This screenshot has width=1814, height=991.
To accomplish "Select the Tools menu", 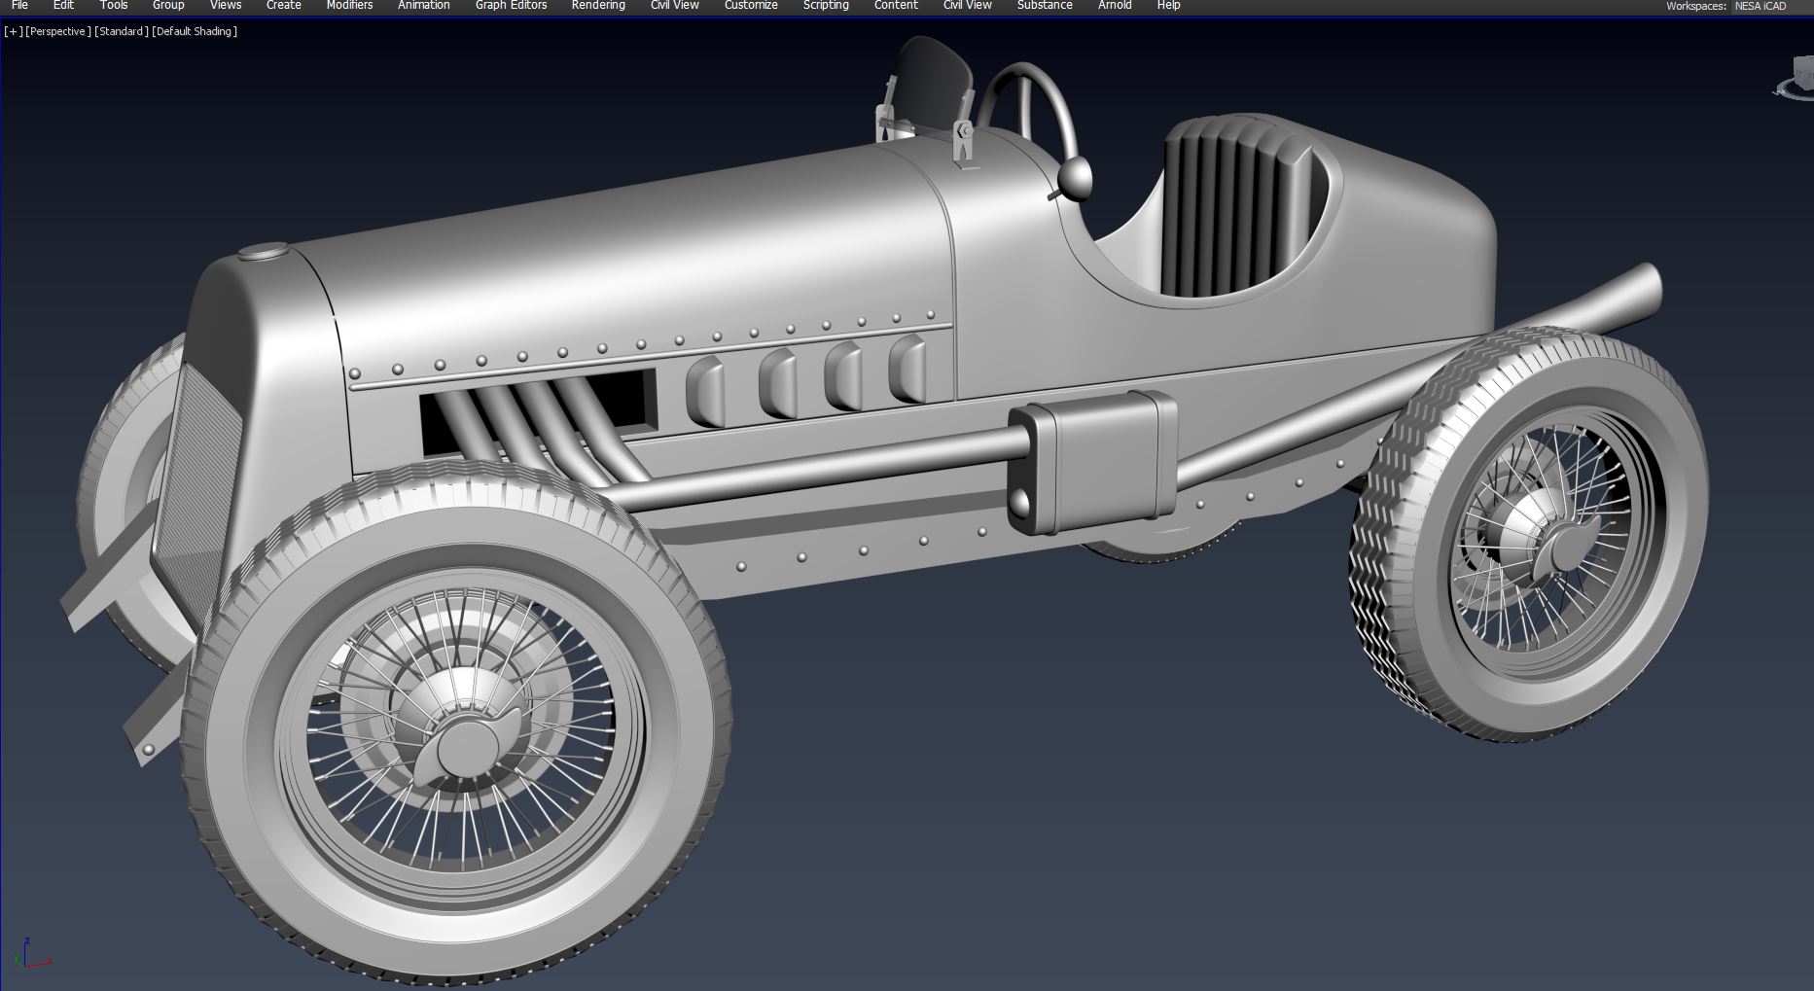I will [x=114, y=6].
